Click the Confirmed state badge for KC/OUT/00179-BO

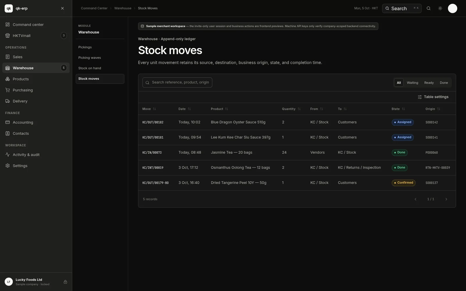[x=403, y=183]
